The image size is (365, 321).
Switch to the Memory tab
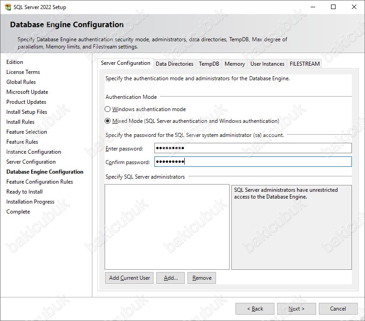coord(235,63)
